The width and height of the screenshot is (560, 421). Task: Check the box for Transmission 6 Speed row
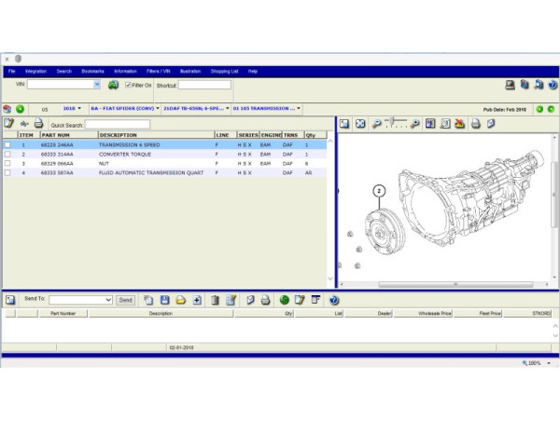(x=7, y=145)
